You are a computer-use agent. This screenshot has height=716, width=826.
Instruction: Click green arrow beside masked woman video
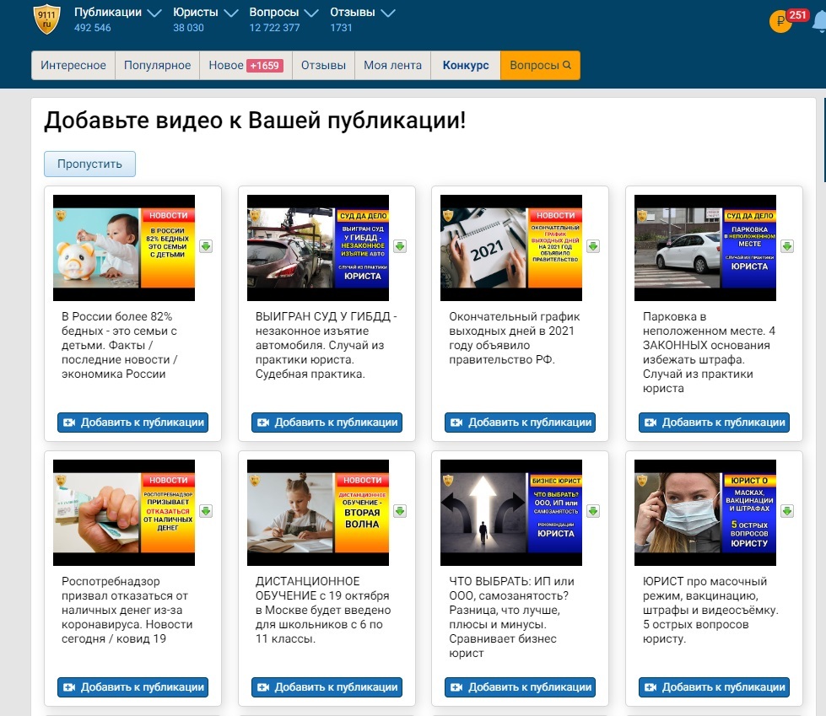point(787,511)
